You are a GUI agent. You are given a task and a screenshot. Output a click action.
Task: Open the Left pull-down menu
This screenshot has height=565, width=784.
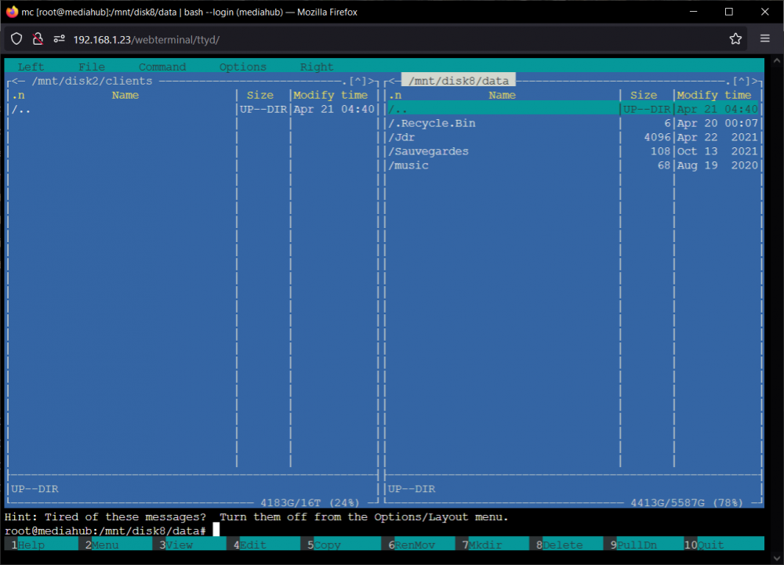[31, 67]
